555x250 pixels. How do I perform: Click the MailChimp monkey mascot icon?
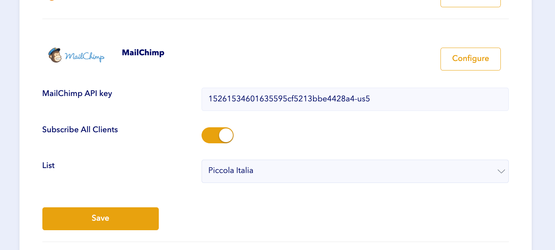pos(55,55)
